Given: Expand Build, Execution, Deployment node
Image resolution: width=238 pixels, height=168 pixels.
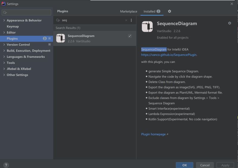Looking at the screenshot, I should pos(4,51).
